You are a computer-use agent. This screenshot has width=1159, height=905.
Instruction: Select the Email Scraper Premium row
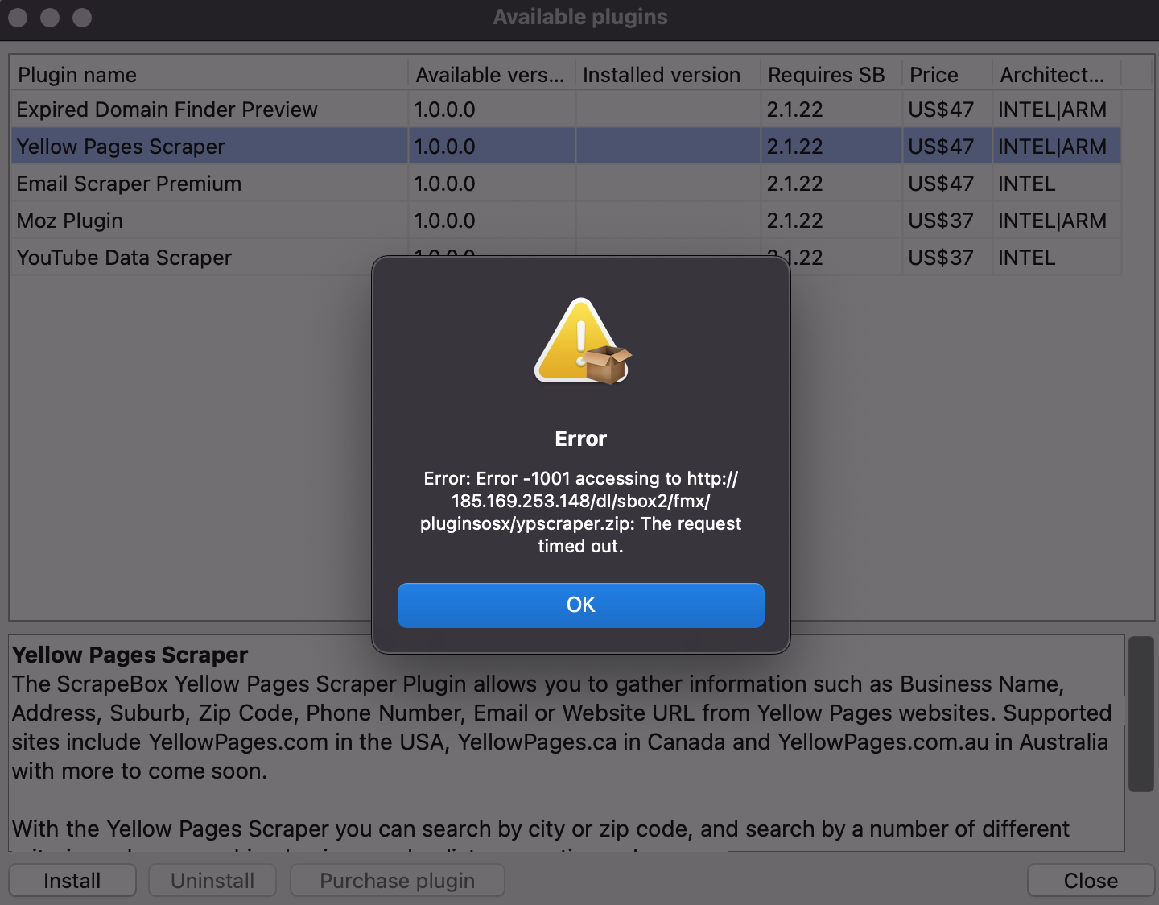click(x=566, y=184)
